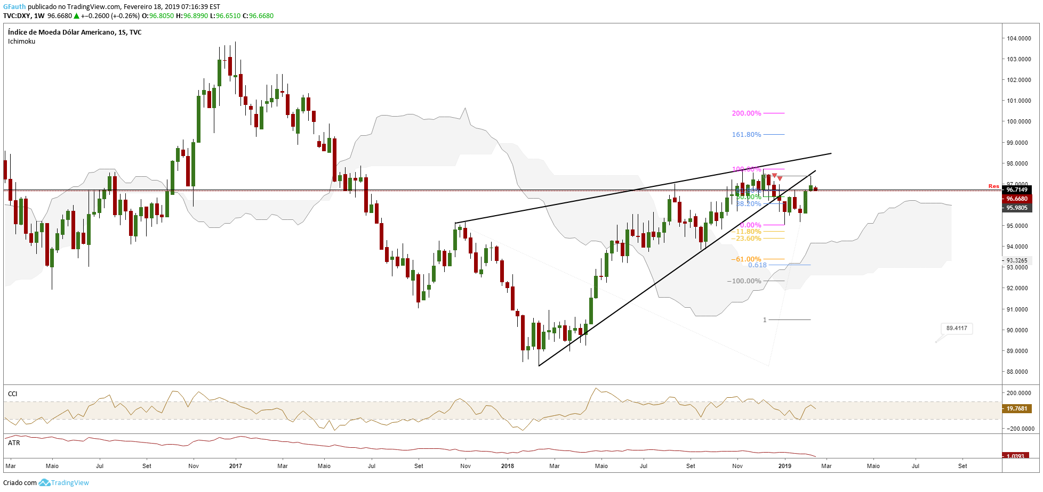Click the TradingView cloud logo icon
This screenshot has height=492, width=1043.
tap(44, 482)
